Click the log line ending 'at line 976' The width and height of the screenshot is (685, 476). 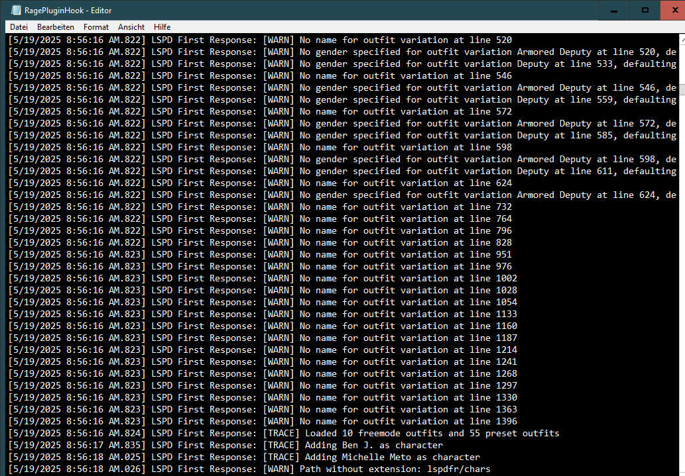(260, 267)
